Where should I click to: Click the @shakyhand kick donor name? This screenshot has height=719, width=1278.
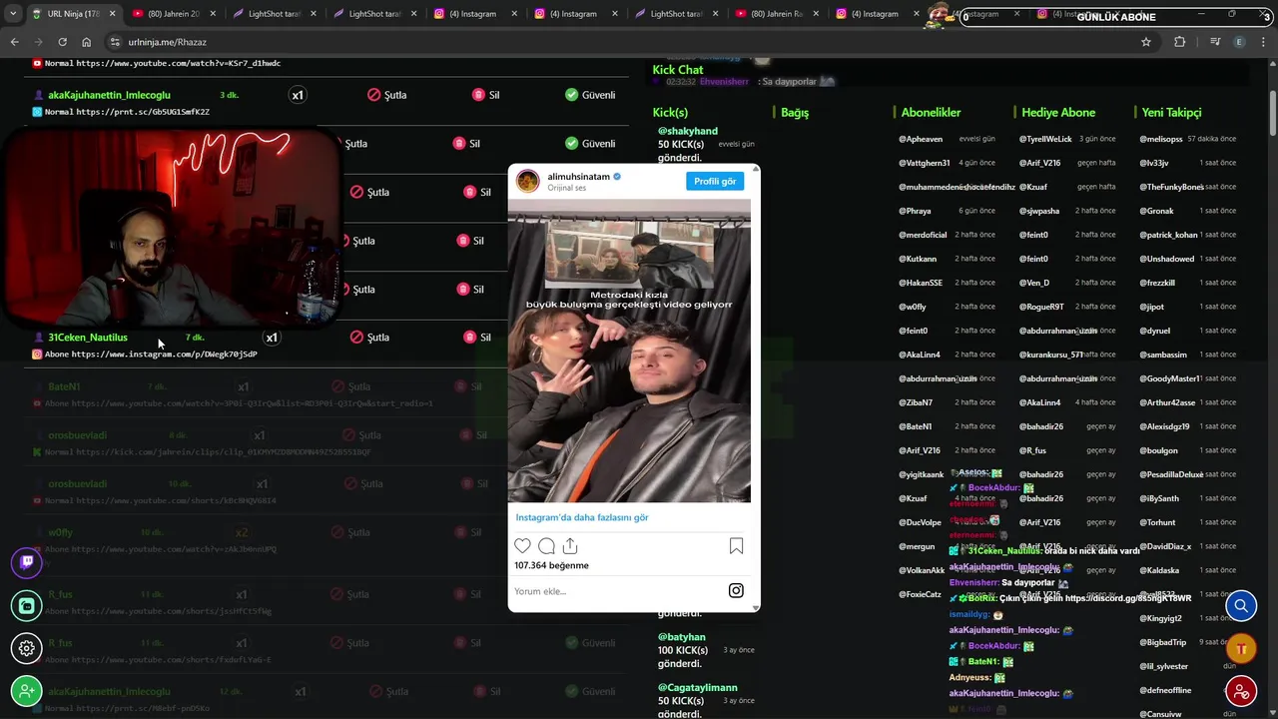[x=688, y=131]
